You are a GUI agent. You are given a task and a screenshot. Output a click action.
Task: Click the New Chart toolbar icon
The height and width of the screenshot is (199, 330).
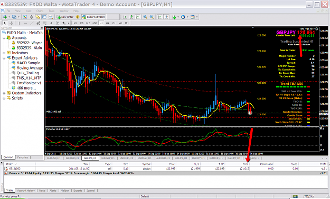[4, 17]
